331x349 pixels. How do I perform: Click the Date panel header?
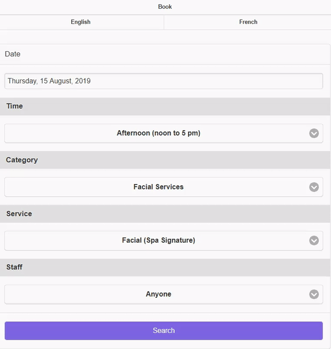click(165, 54)
